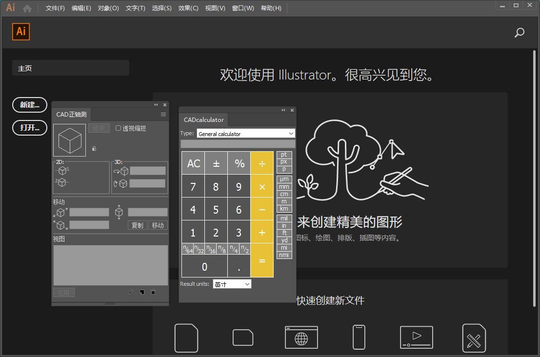The width and height of the screenshot is (540, 357).
Task: Click the 3D horizontal rotation cube icon
Action: pyautogui.click(x=121, y=171)
